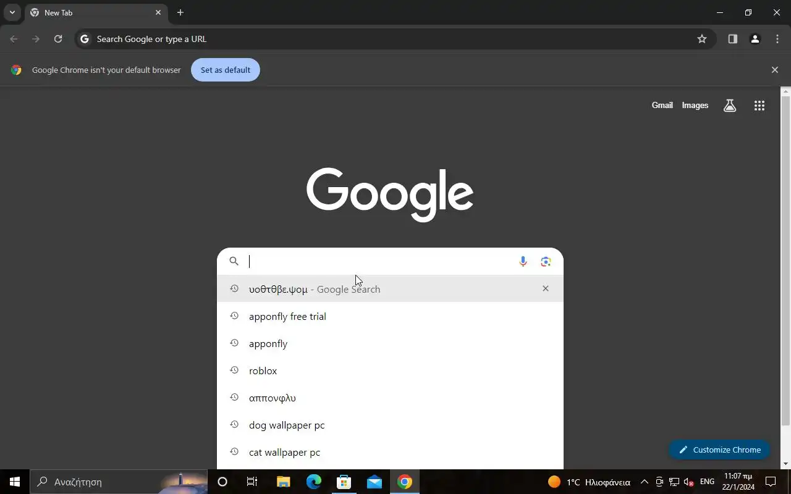This screenshot has height=494, width=791.
Task: Open the profile avatar menu
Action: coord(755,39)
